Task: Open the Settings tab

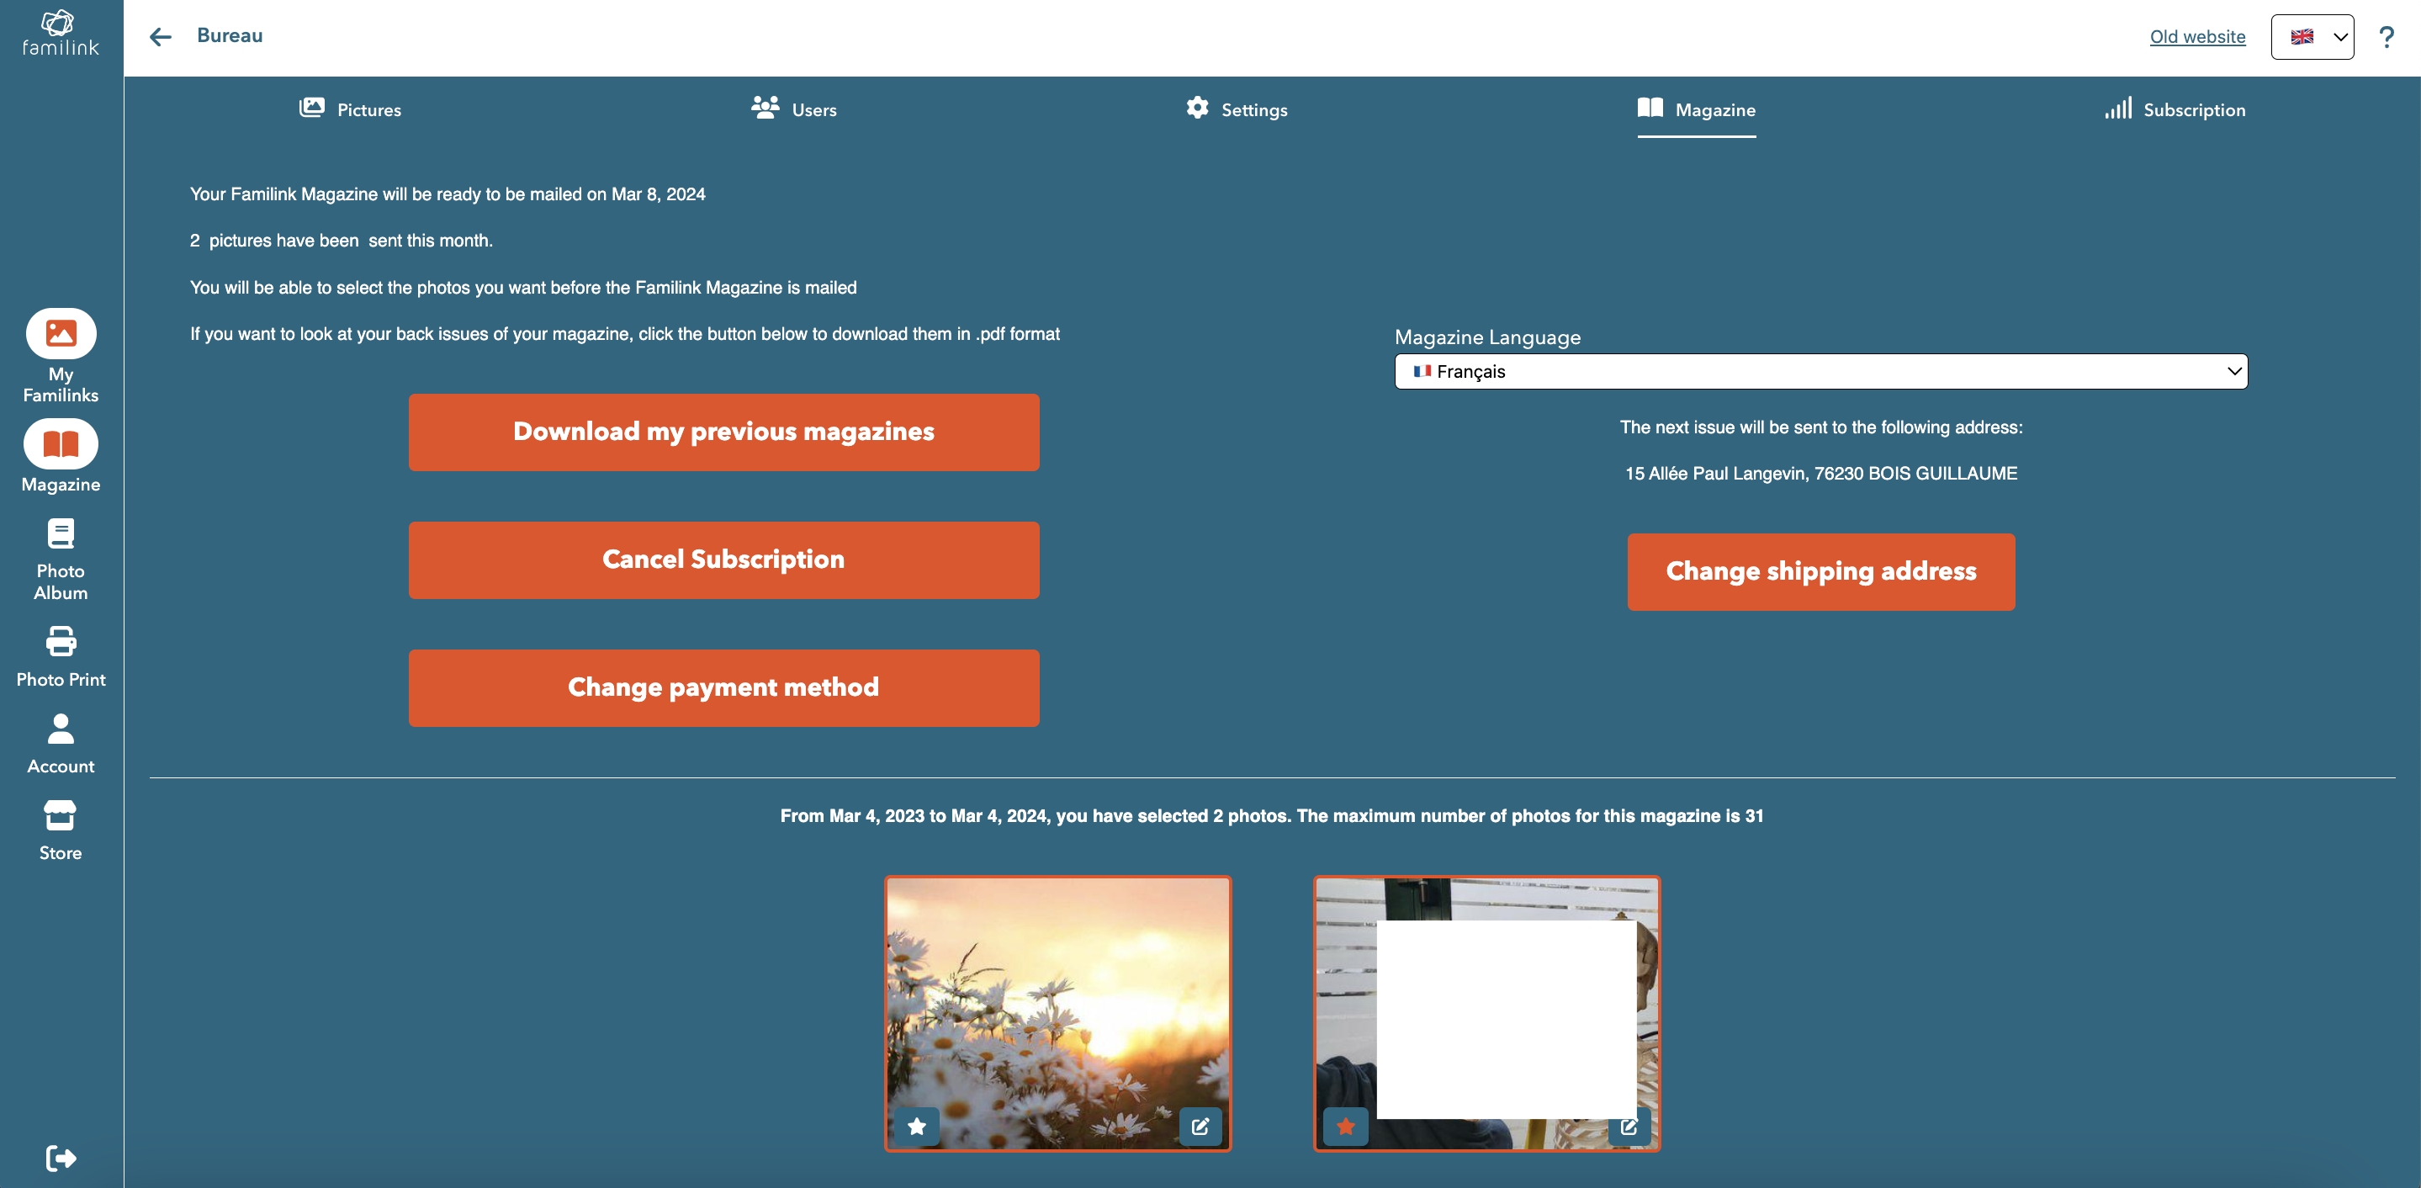Action: (1236, 109)
